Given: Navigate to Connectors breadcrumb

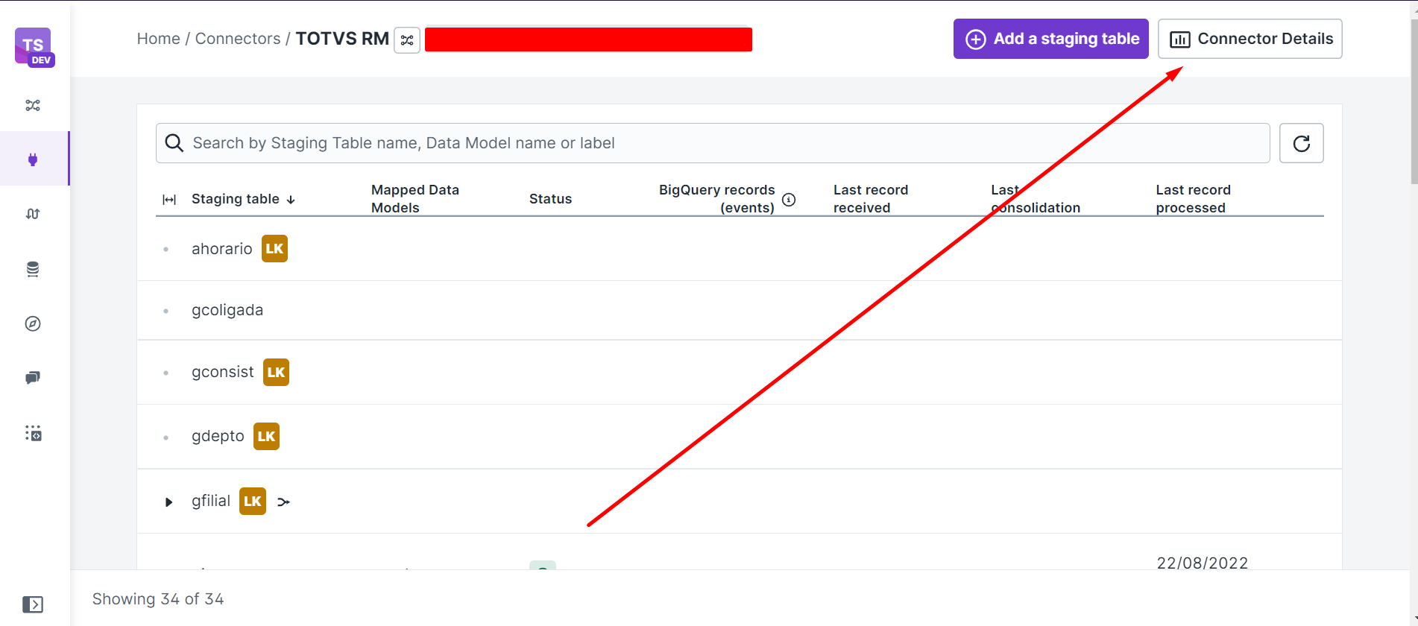Looking at the screenshot, I should coord(238,39).
